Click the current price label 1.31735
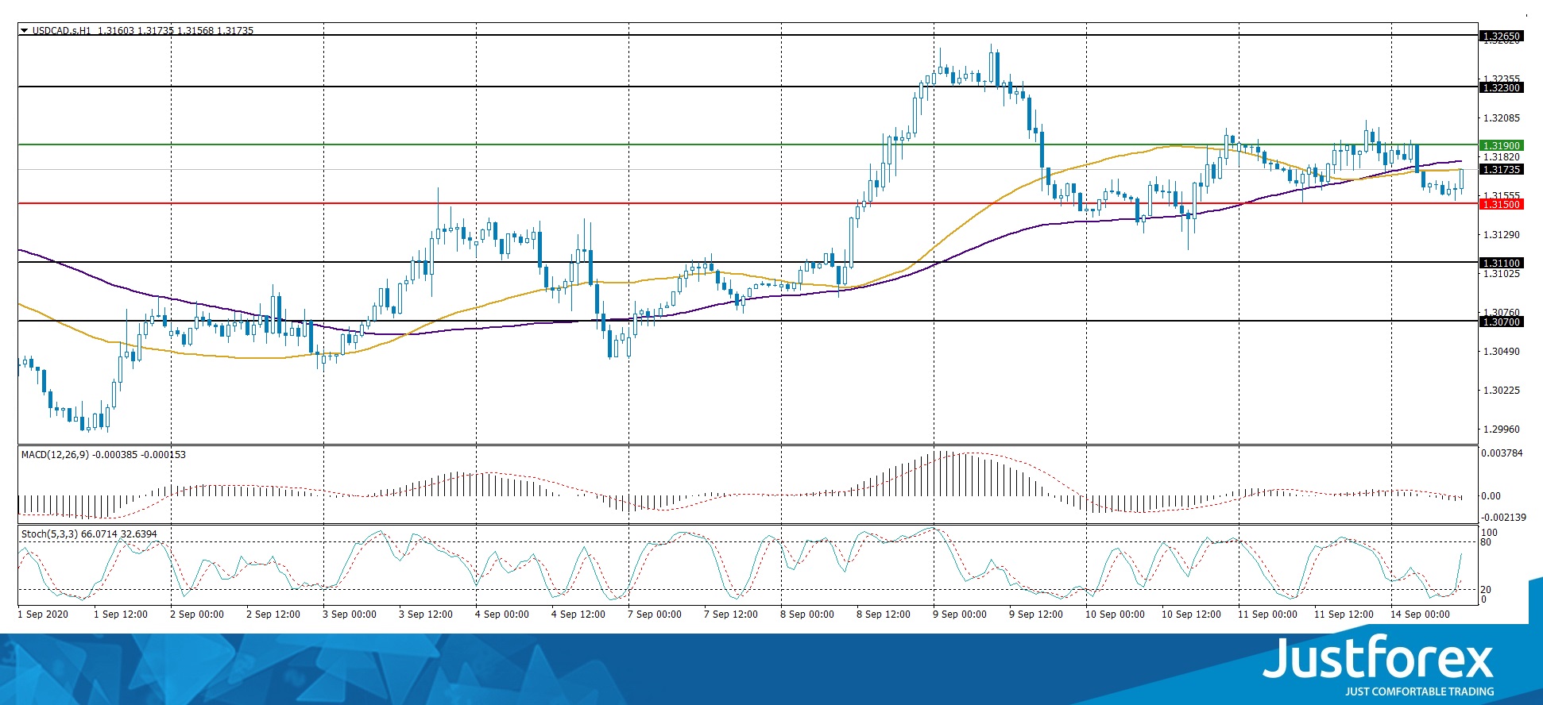Image resolution: width=1543 pixels, height=705 pixels. [1501, 169]
